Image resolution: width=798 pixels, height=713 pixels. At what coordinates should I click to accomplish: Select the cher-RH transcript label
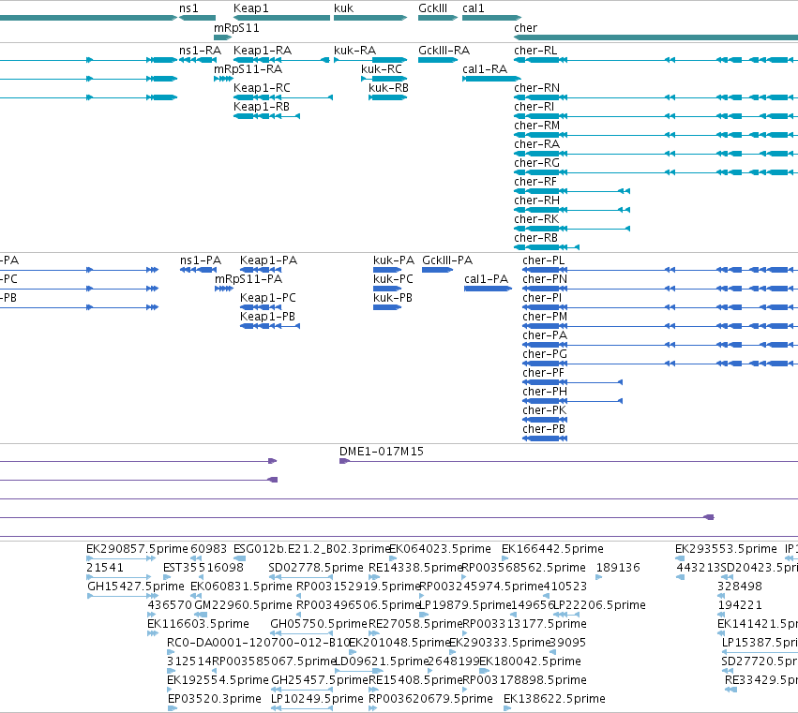tap(537, 201)
